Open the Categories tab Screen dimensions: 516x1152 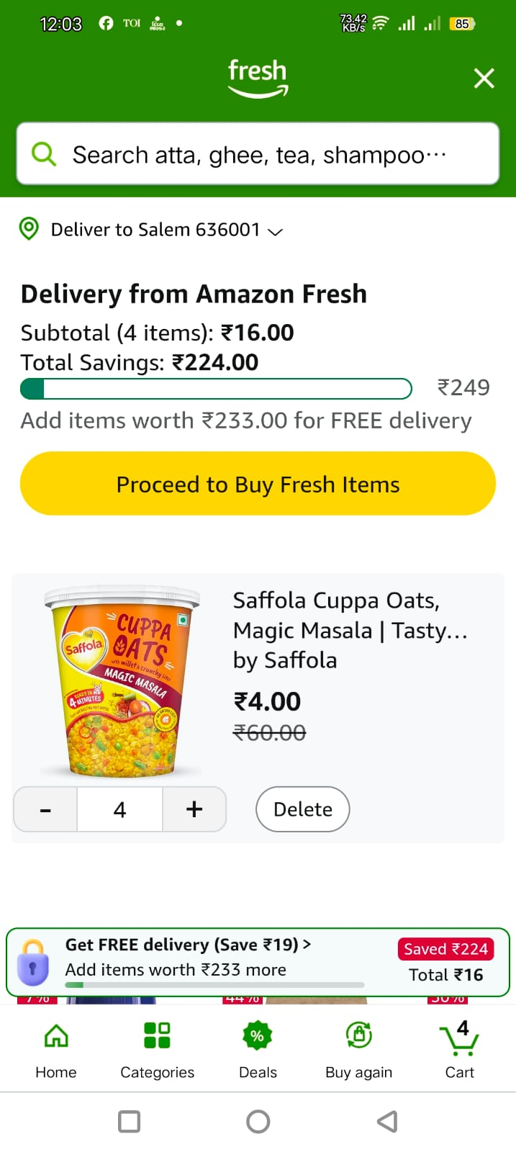click(x=157, y=1050)
